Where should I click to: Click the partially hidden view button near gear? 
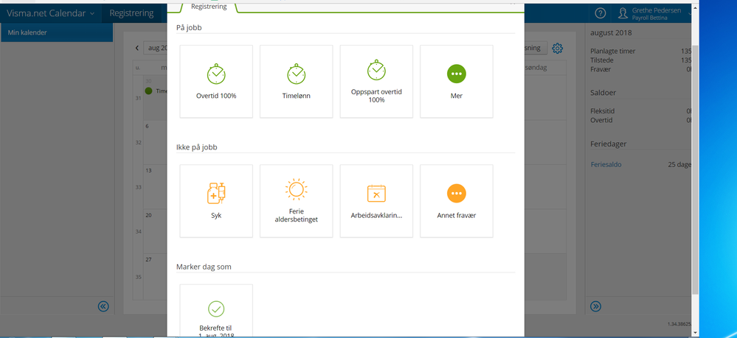(536, 48)
